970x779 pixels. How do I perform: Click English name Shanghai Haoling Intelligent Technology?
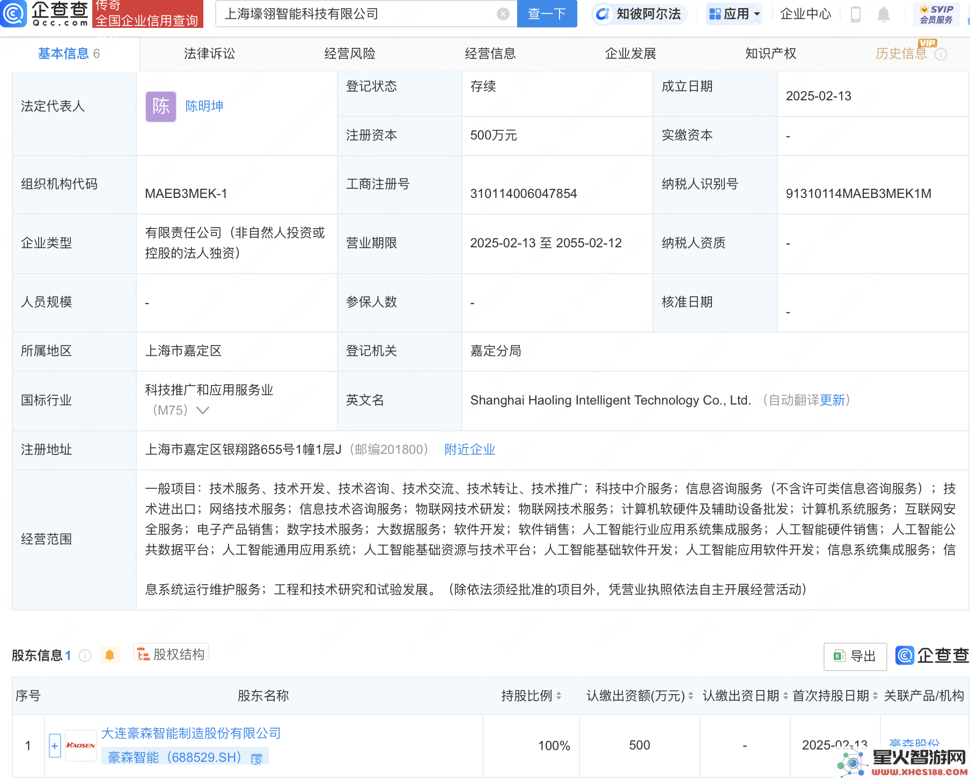coord(611,400)
